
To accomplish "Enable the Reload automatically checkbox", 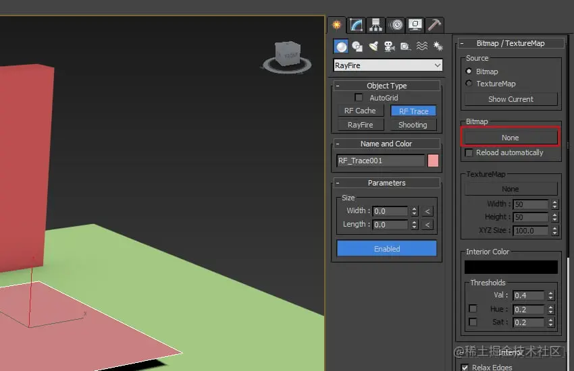I will (469, 152).
